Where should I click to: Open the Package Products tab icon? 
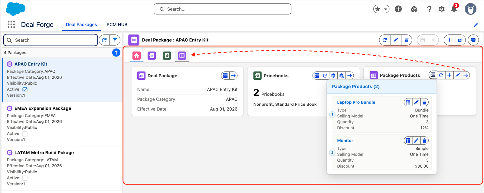[182, 56]
